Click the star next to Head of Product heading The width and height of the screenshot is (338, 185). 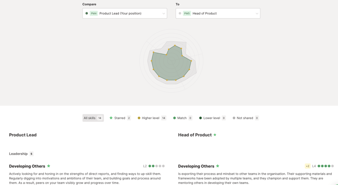click(215, 135)
